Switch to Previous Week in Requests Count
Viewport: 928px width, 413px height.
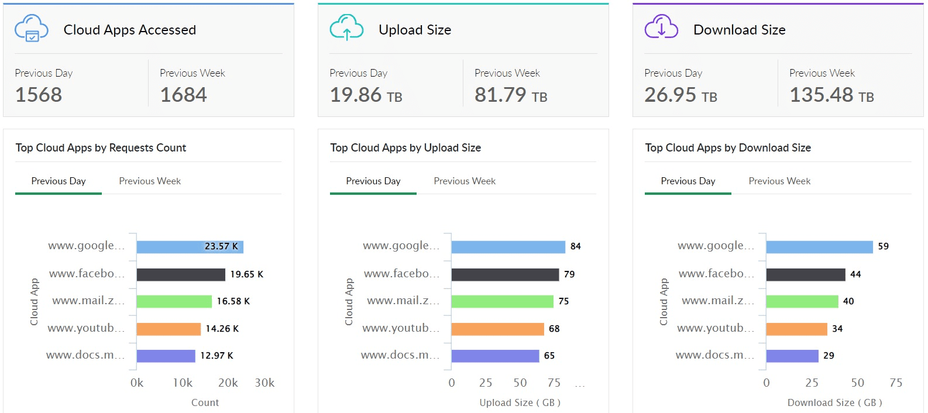coord(150,181)
